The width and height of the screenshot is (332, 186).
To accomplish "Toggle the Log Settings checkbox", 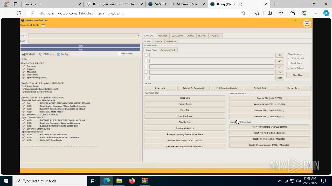I will click(x=119, y=53).
